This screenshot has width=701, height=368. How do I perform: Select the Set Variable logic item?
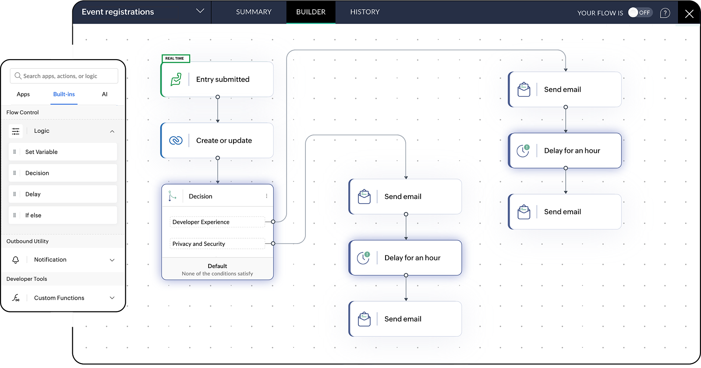63,152
